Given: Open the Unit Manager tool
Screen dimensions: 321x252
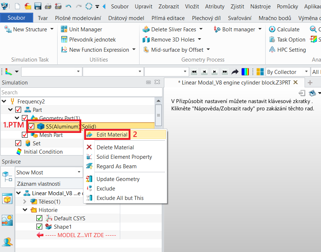Looking at the screenshot, I should (x=81, y=29).
